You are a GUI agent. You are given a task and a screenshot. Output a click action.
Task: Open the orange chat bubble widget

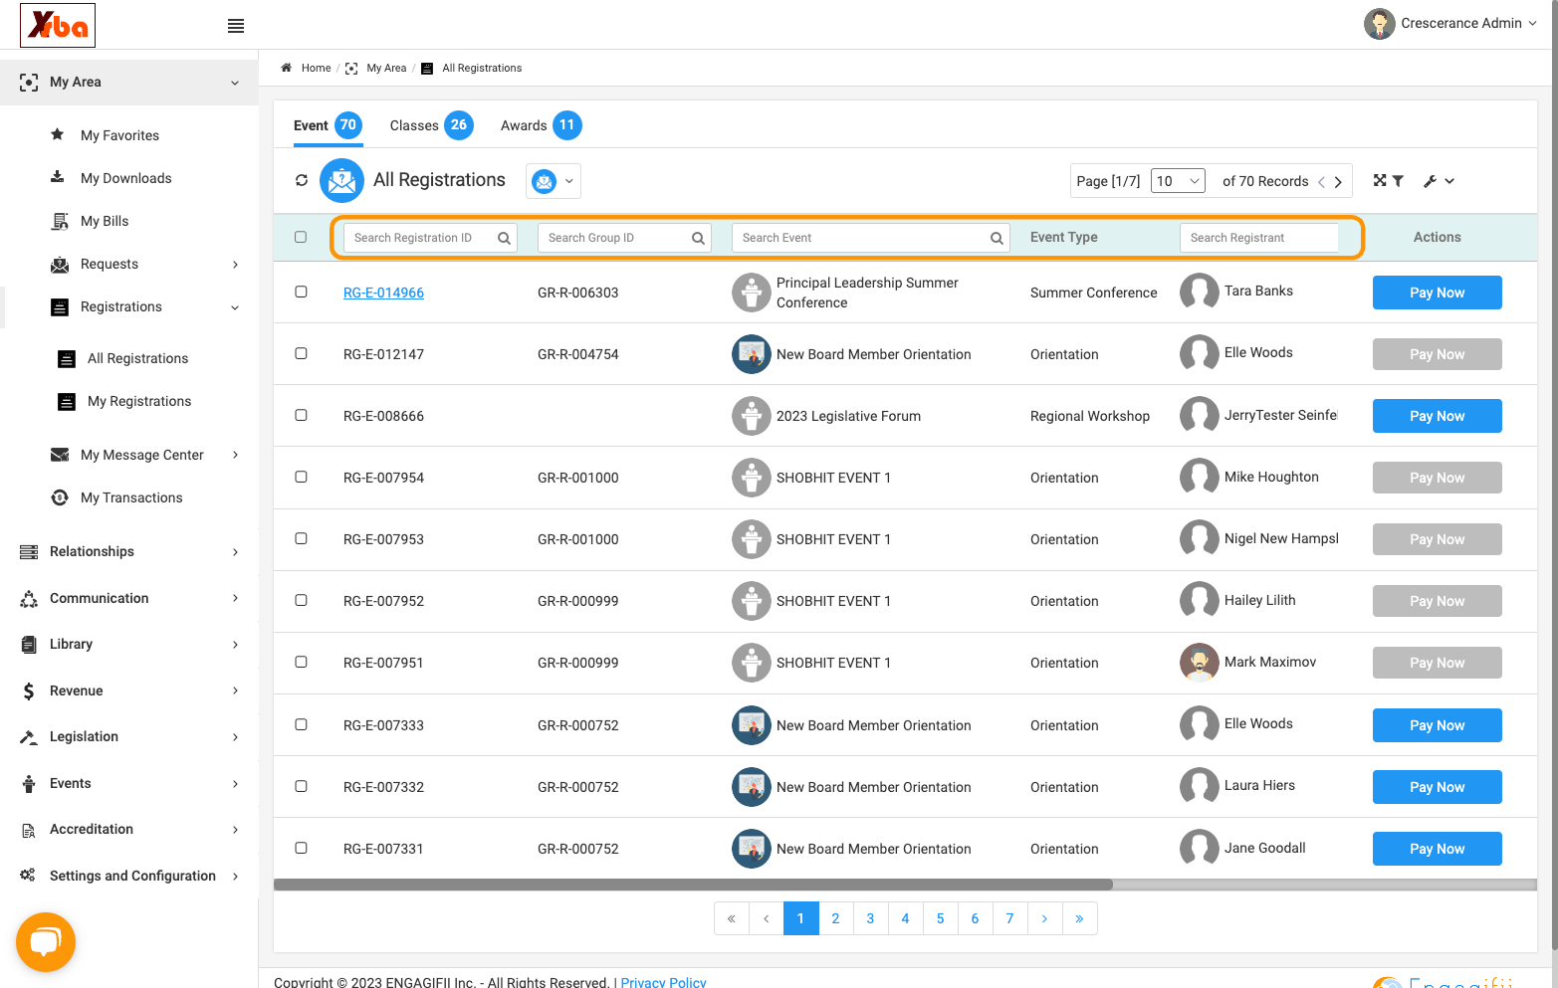46,941
